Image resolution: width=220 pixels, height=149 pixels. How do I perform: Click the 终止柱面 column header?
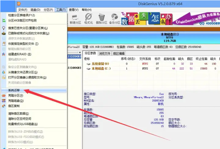tap(202, 59)
